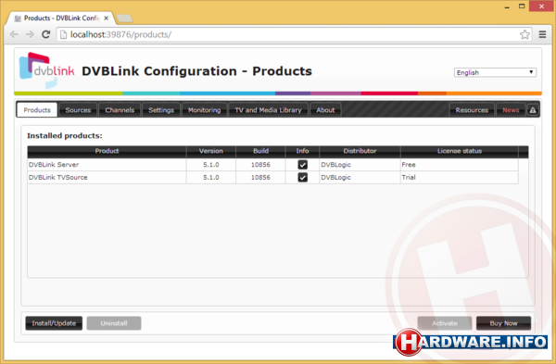Switch to the Products tab
556x364 pixels.
coord(37,110)
